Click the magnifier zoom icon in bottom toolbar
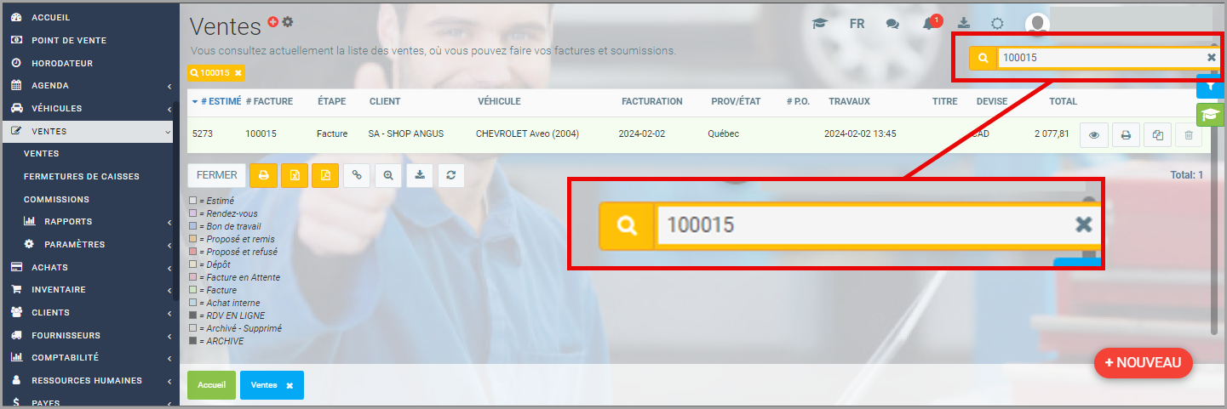This screenshot has height=409, width=1227. [x=388, y=175]
